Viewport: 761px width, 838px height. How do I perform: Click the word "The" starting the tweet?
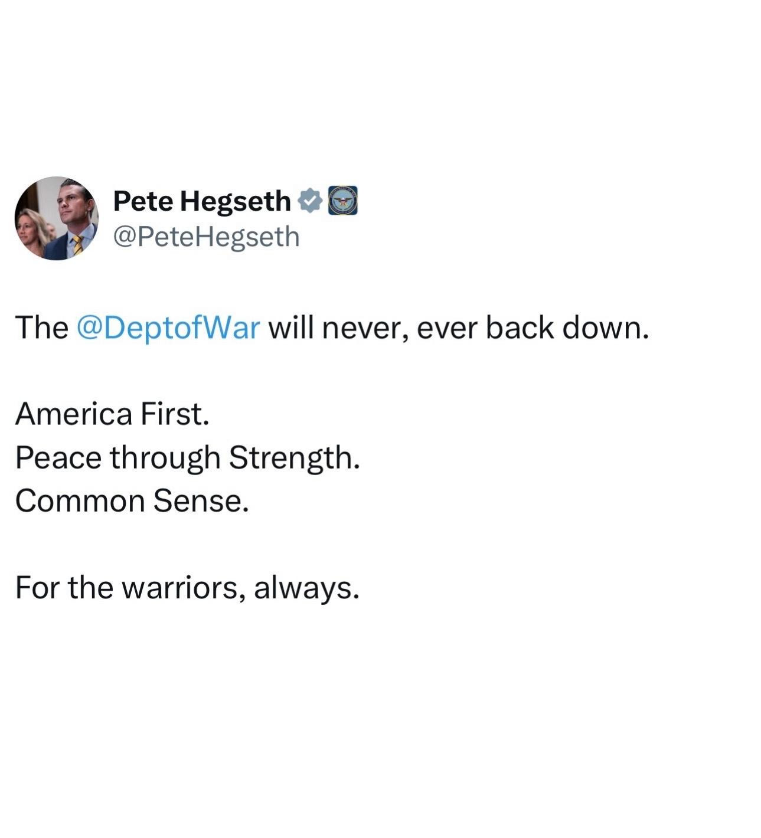point(41,328)
